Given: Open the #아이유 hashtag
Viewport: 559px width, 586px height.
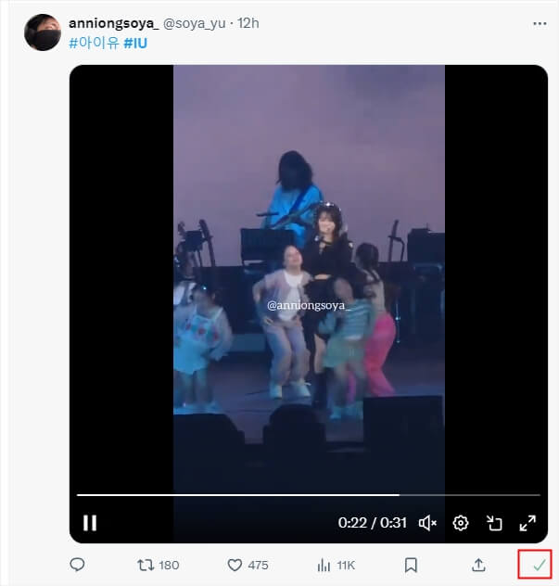Looking at the screenshot, I should tap(94, 43).
